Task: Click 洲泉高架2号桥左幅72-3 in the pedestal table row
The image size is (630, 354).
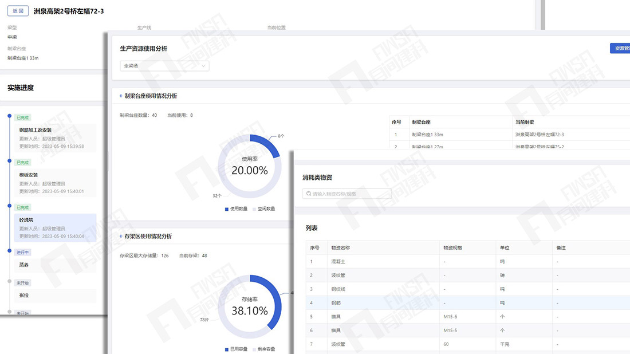Action: pos(540,135)
